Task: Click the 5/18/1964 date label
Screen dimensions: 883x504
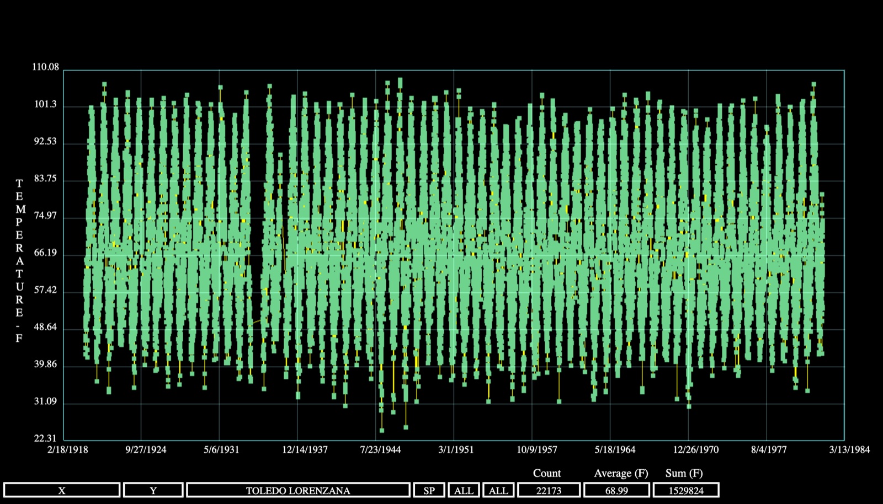Action: click(x=615, y=449)
